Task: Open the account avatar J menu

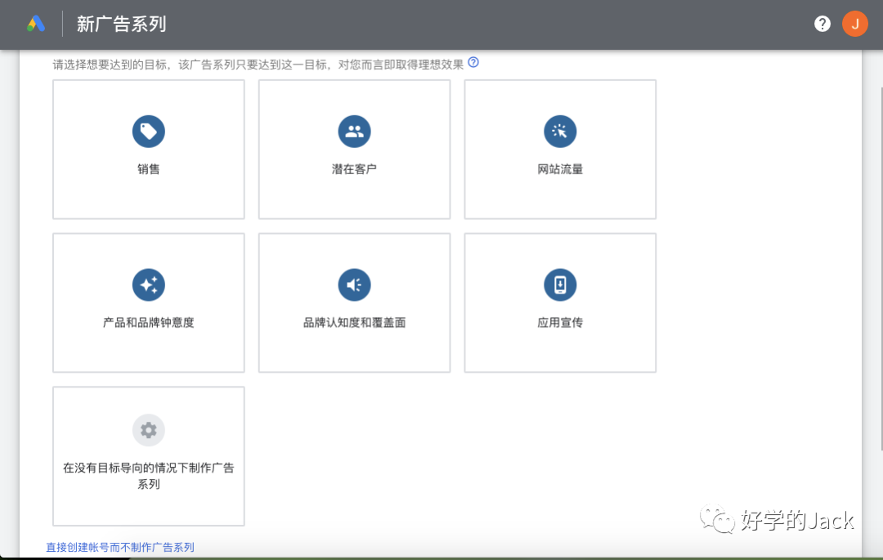Action: [x=855, y=24]
